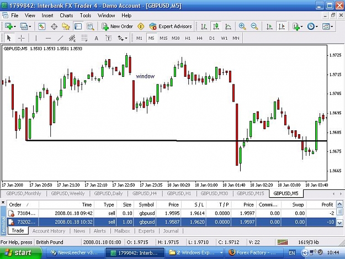Switch to GBPUSD,Daily chart tab
Viewport: 345px width, 259px height.
coord(108,193)
